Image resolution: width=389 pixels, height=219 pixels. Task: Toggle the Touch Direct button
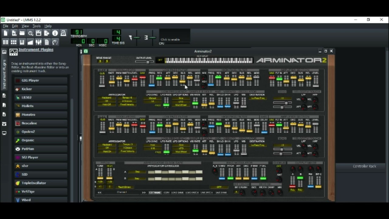124,187
